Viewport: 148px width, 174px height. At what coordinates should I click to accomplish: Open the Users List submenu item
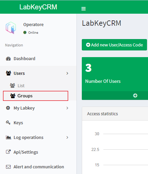click(21, 85)
